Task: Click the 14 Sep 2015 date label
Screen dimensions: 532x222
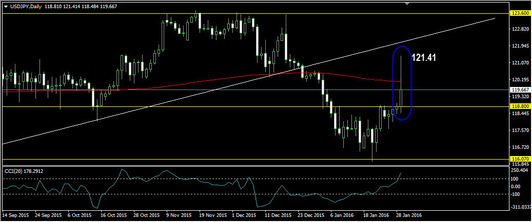Action: [x=15, y=215]
